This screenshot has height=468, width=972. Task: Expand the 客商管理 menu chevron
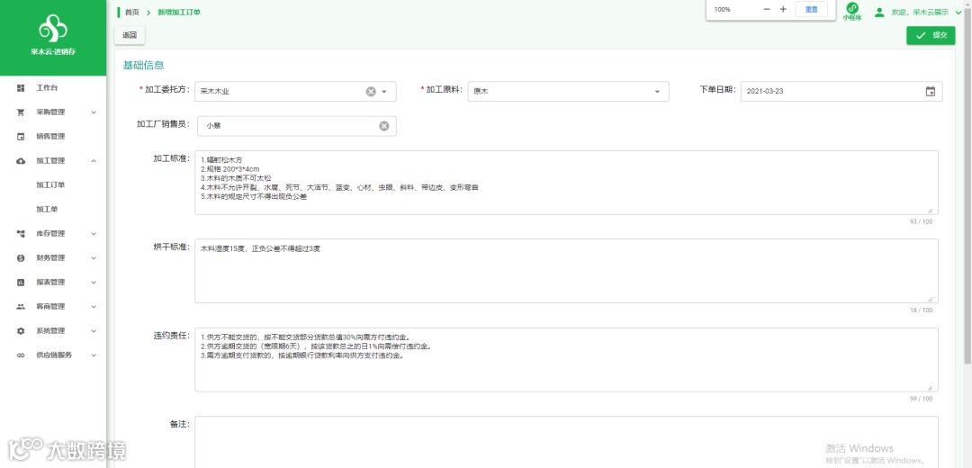[94, 306]
